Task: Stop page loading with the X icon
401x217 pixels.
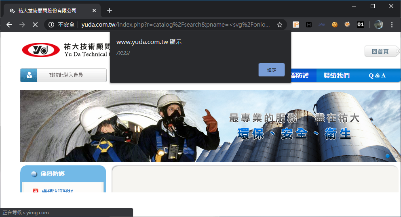Action: 35,25
